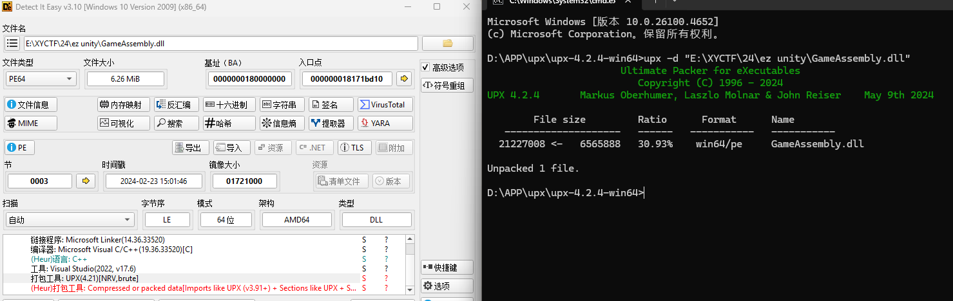Click 'Unpacked 1 file.' text in terminal
This screenshot has width=953, height=301.
coord(534,169)
